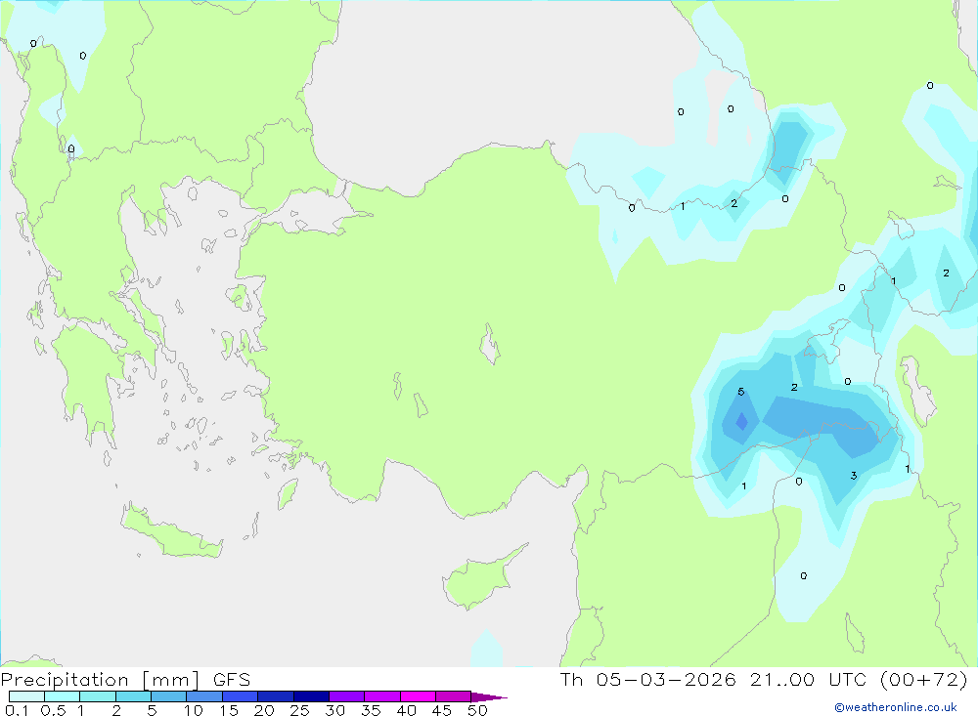Click the '0.1' legend scale label
Viewport: 978px width, 716px height.
pos(17,710)
